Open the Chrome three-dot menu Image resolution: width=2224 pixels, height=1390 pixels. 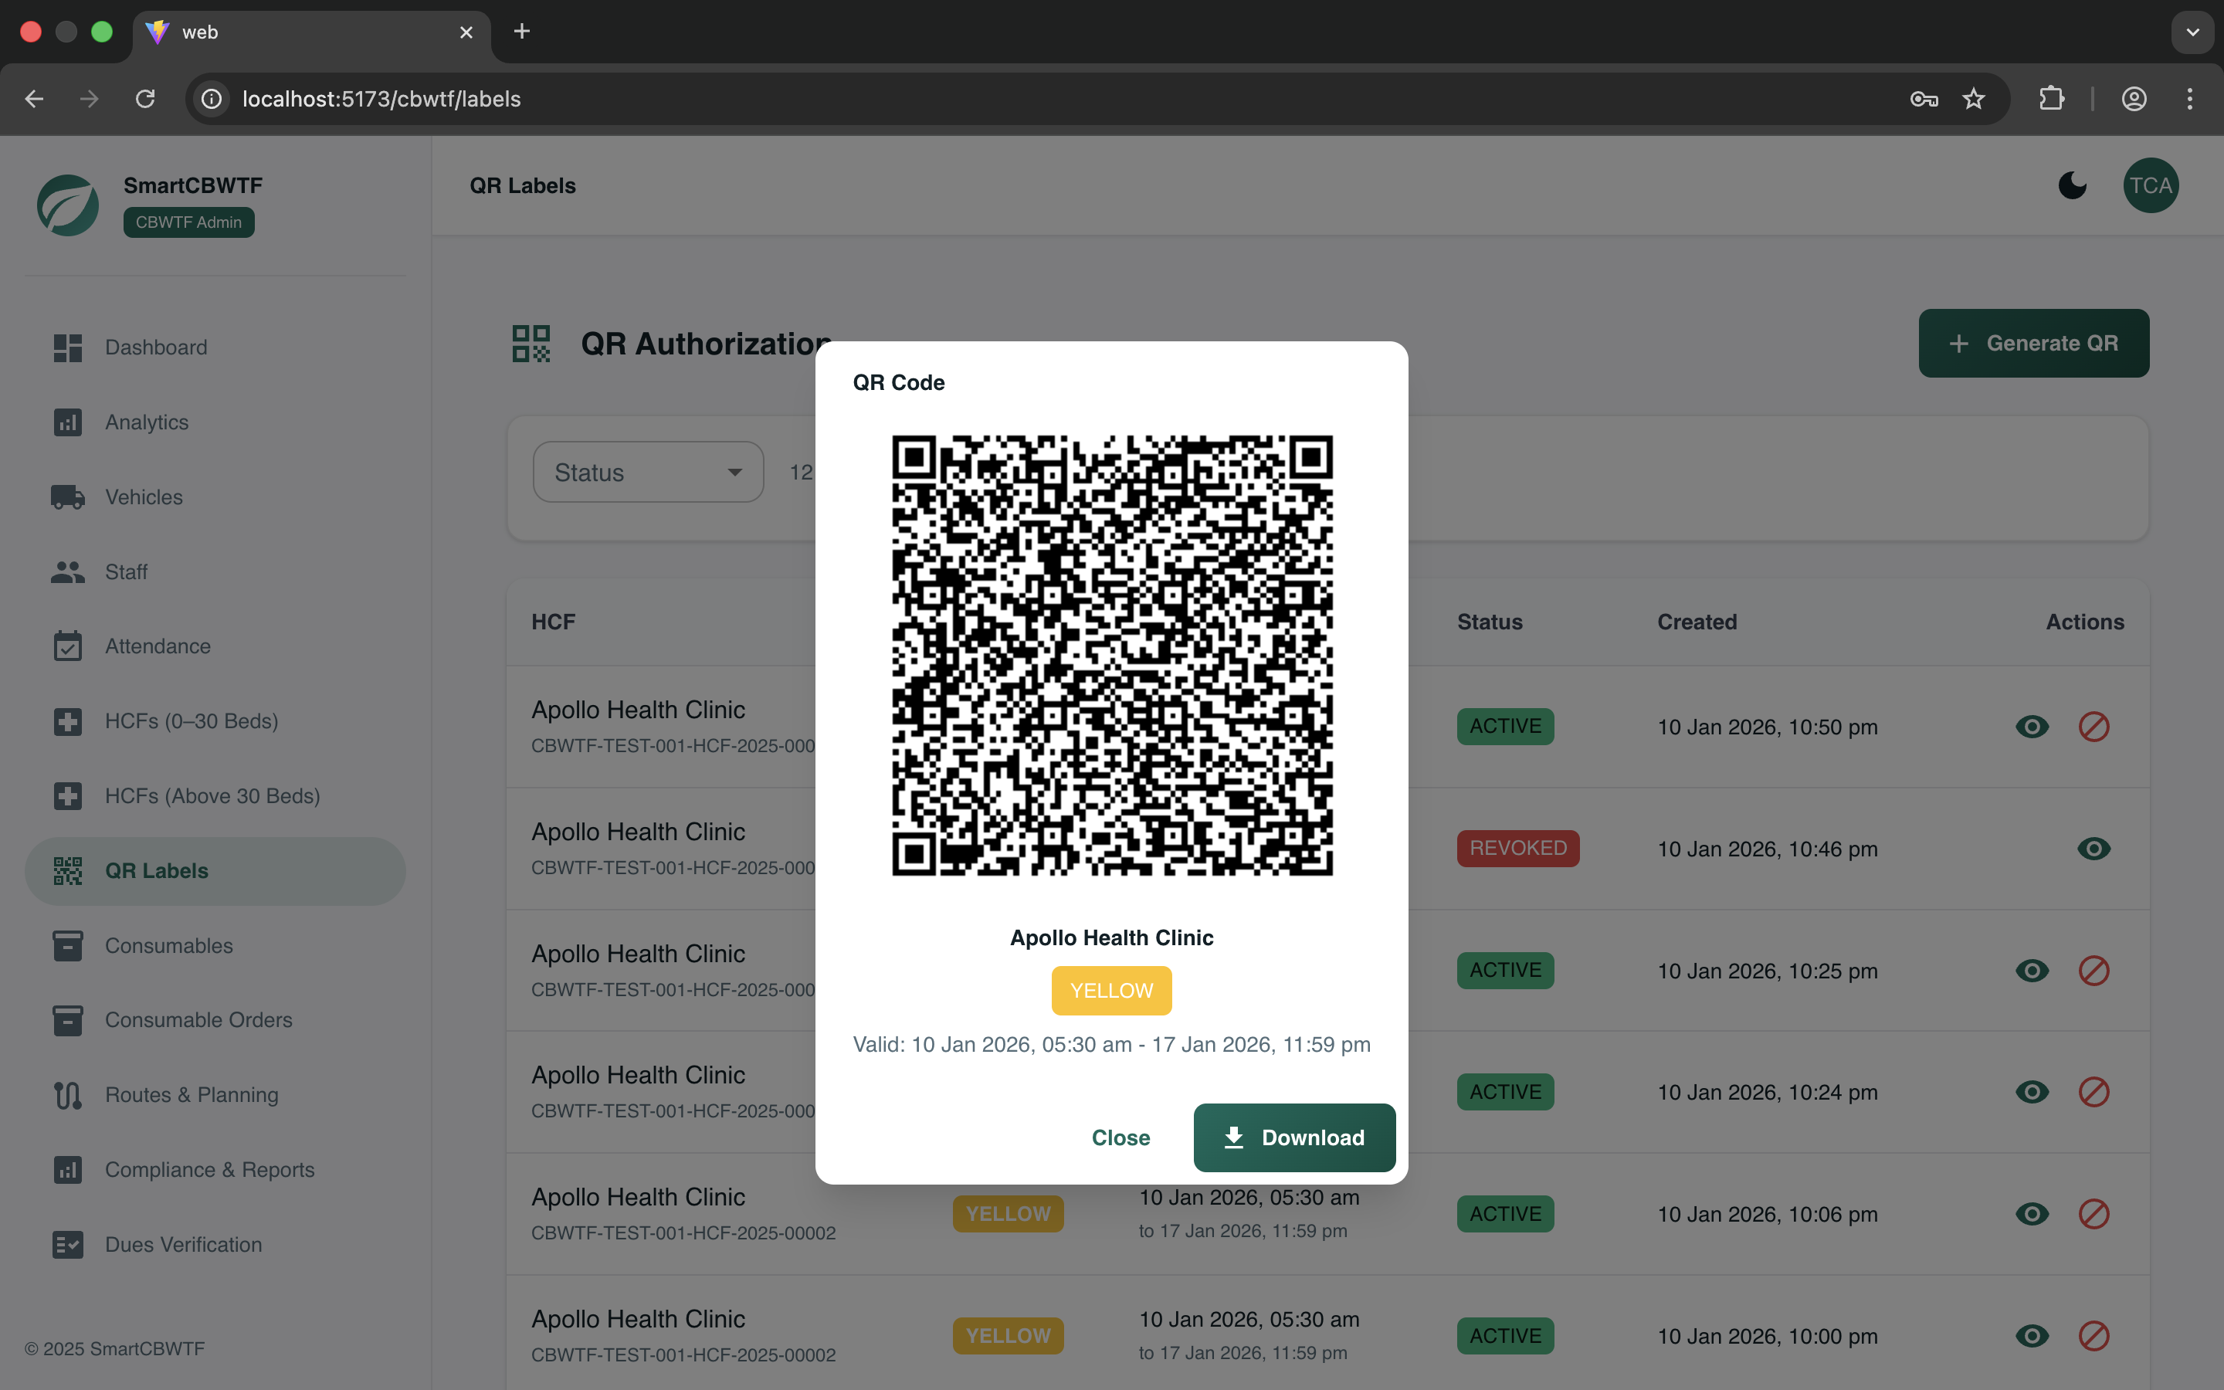click(x=2191, y=98)
